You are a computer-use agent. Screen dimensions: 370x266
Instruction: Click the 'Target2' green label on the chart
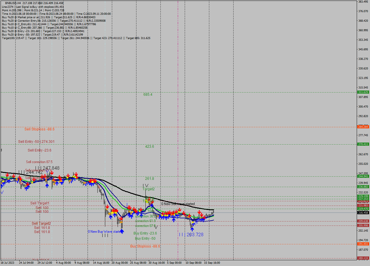tap(148, 189)
